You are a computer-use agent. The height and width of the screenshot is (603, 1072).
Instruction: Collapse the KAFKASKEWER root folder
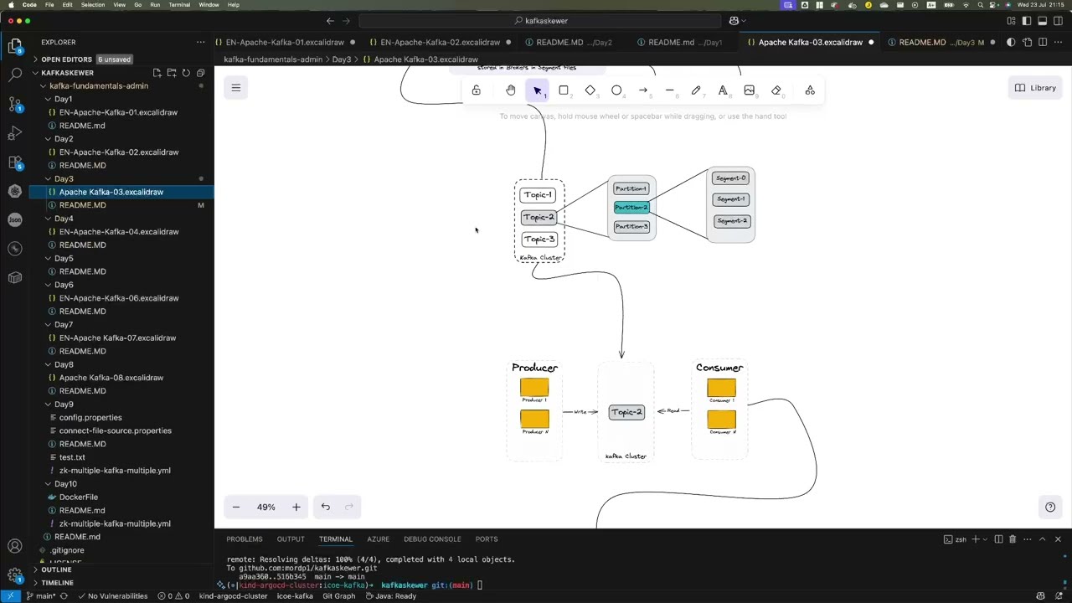[67, 73]
